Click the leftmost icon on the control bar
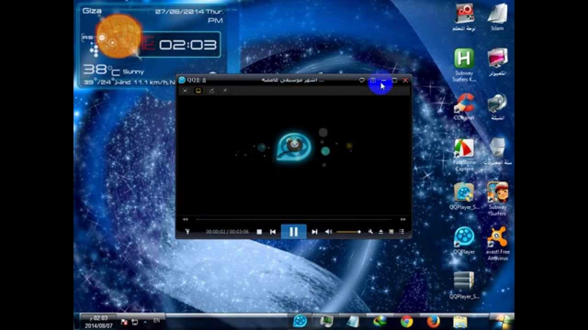The height and width of the screenshot is (330, 588). pos(187,232)
